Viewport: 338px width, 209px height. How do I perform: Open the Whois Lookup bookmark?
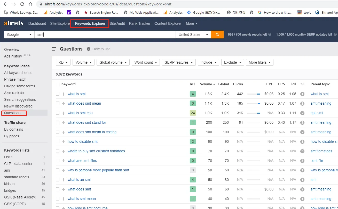click(x=21, y=12)
